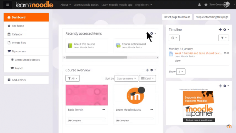The image size is (236, 133).
Task: Click the recent items horizontal scrollbar
Action: tap(96, 57)
